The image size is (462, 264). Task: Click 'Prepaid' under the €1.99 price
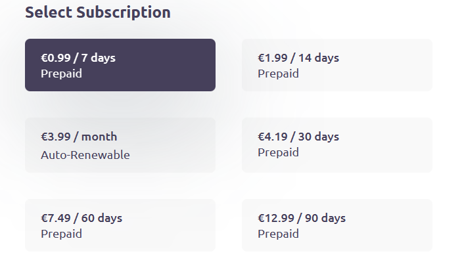(278, 74)
